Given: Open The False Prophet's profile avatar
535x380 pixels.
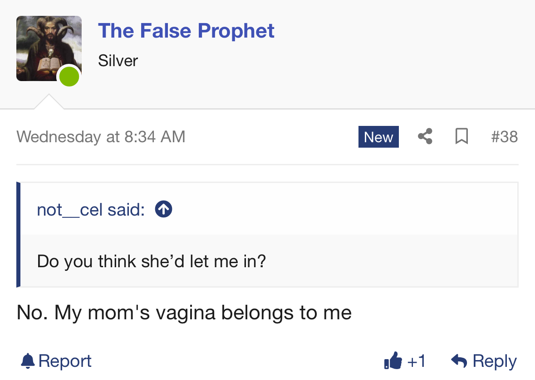Looking at the screenshot, I should click(49, 48).
